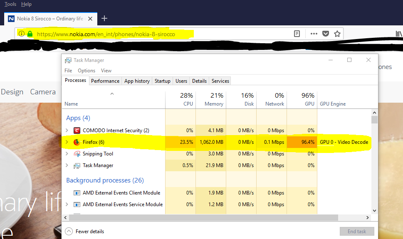Image resolution: width=403 pixels, height=239 pixels.
Task: Expand AMD External Events Service Module group
Action: coord(67,205)
